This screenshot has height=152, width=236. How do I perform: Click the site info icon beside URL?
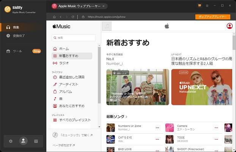(x=83, y=17)
